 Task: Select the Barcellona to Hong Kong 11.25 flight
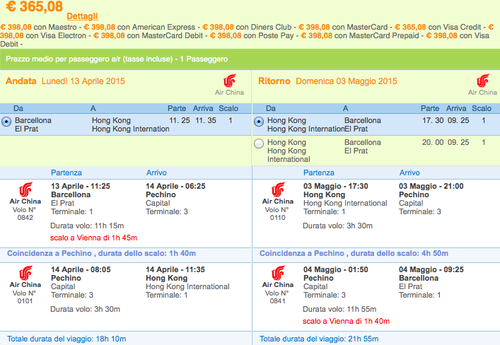(x=6, y=122)
